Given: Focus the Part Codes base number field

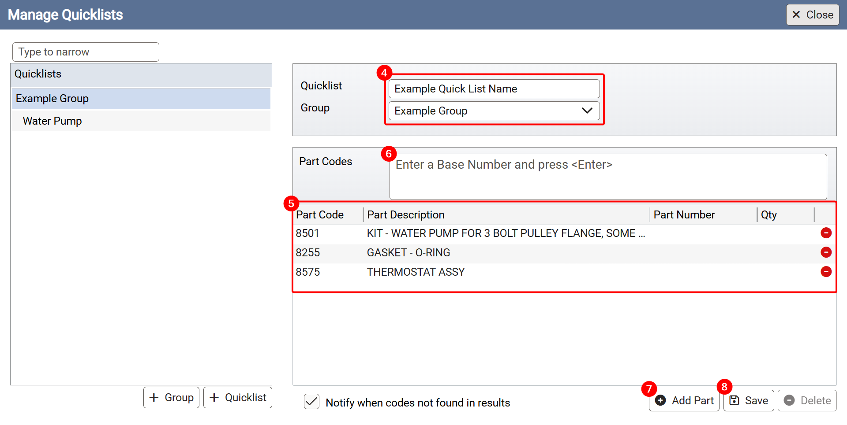Looking at the screenshot, I should 607,176.
